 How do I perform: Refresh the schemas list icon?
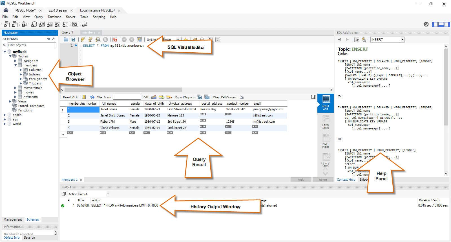[x=49, y=39]
